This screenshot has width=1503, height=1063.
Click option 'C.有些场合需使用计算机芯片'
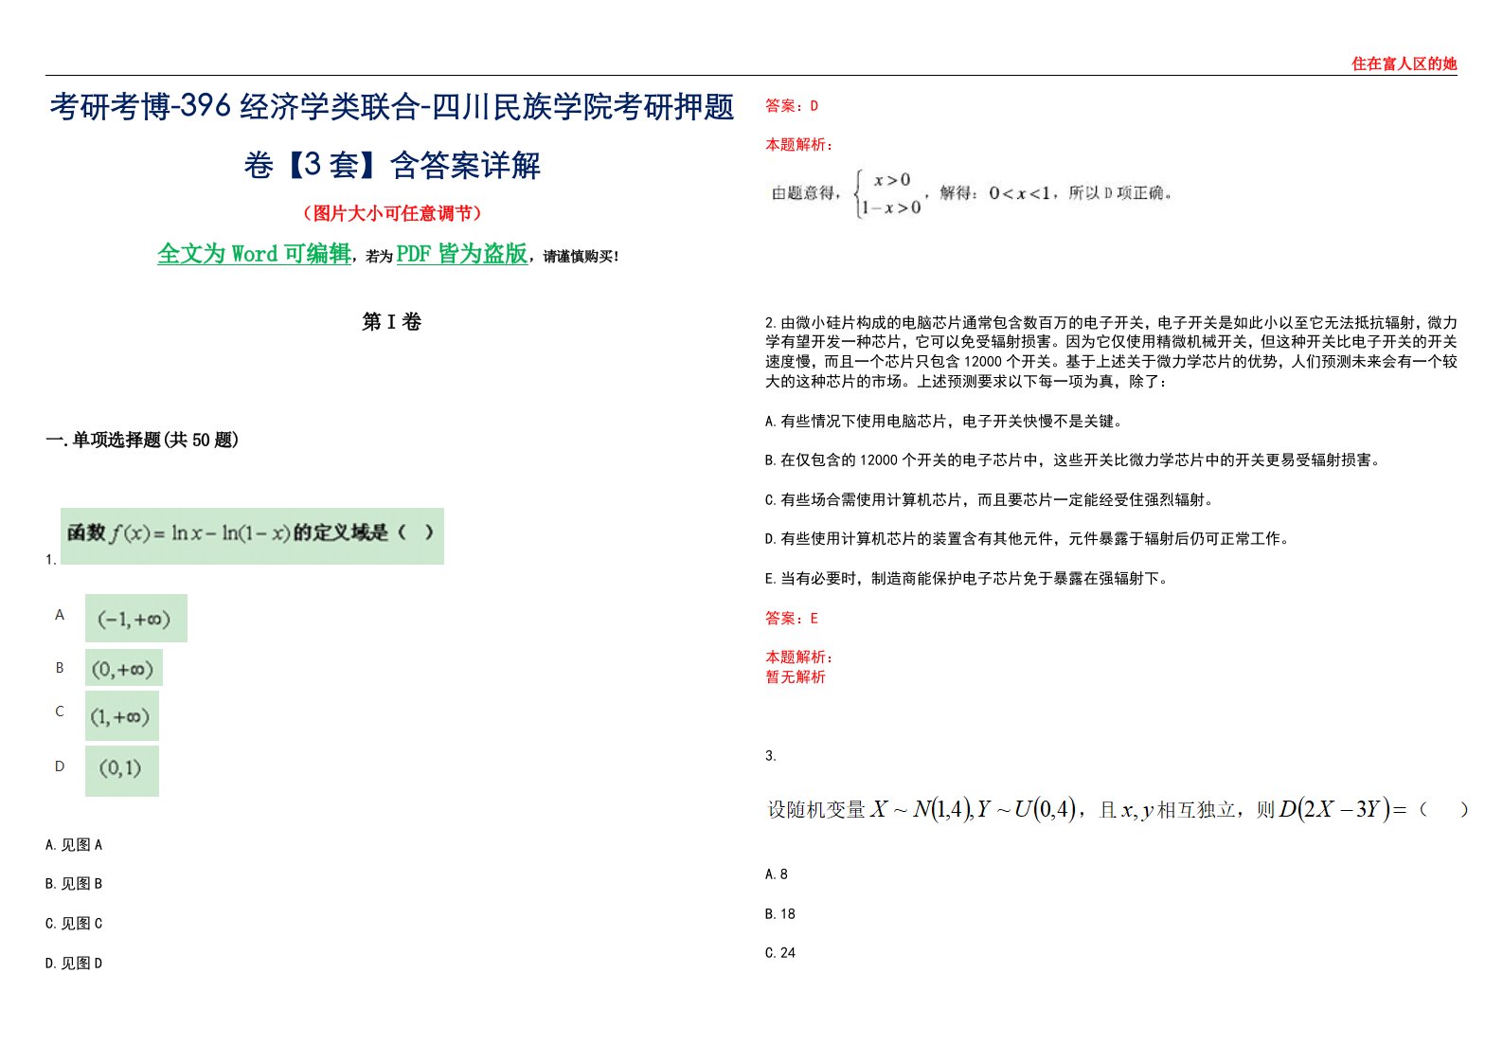(990, 500)
